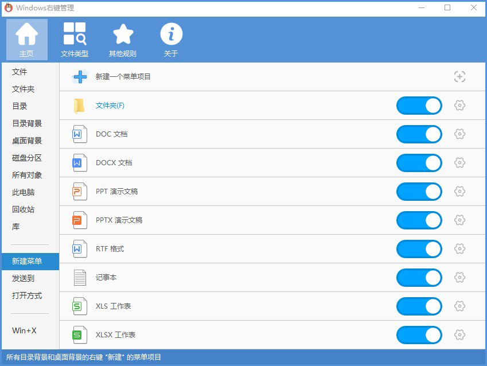Click 新建一个菜单项目 row
Screen dimensions: 487x366
[x=123, y=76]
